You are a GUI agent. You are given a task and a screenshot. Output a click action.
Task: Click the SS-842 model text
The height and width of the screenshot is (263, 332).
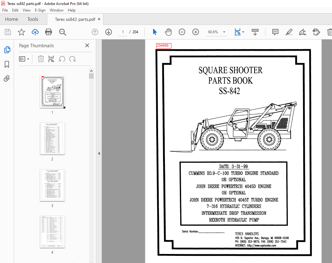(229, 91)
